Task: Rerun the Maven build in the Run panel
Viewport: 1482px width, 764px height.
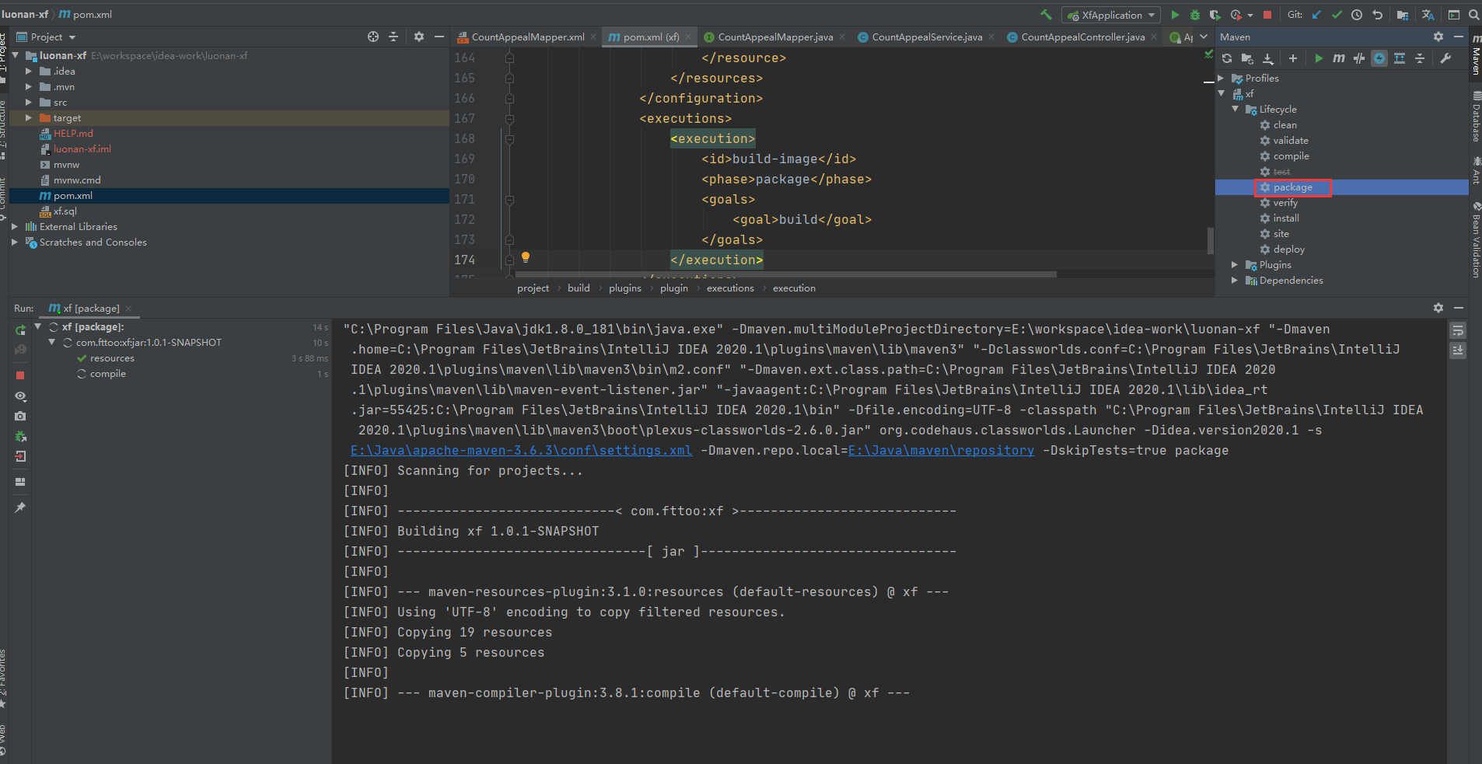Action: coord(20,330)
